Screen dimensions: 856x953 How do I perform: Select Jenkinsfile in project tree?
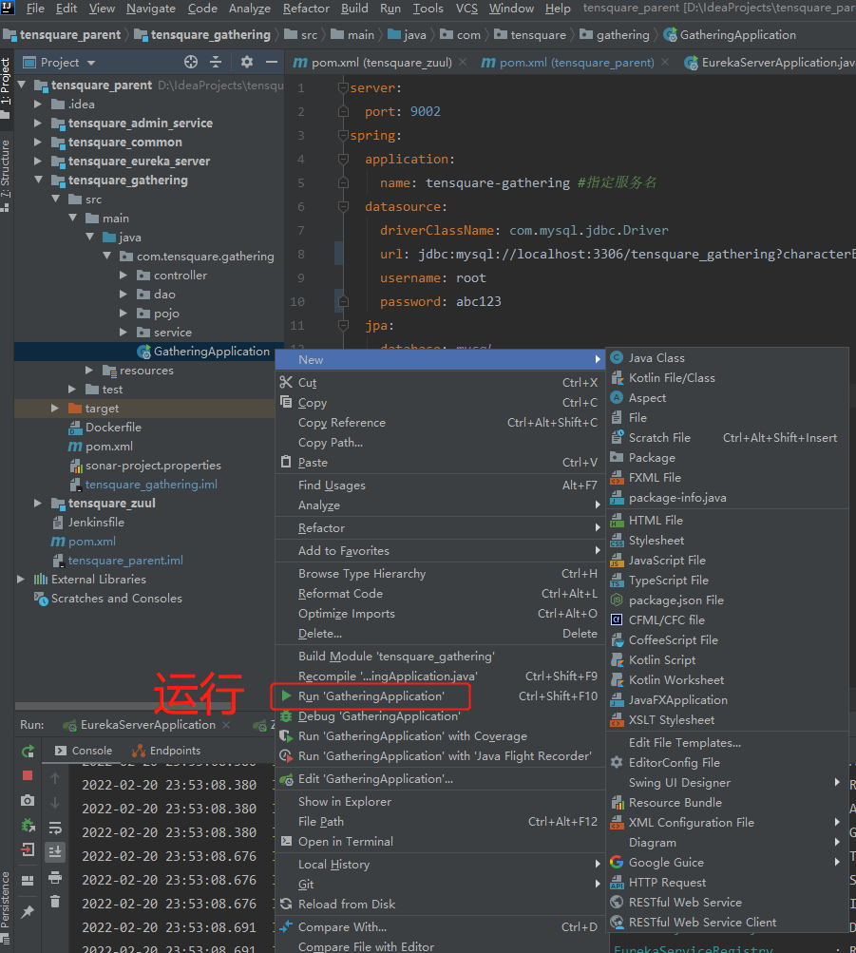coord(96,522)
